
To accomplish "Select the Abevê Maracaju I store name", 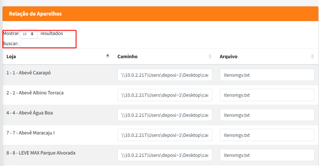I will (x=31, y=133).
